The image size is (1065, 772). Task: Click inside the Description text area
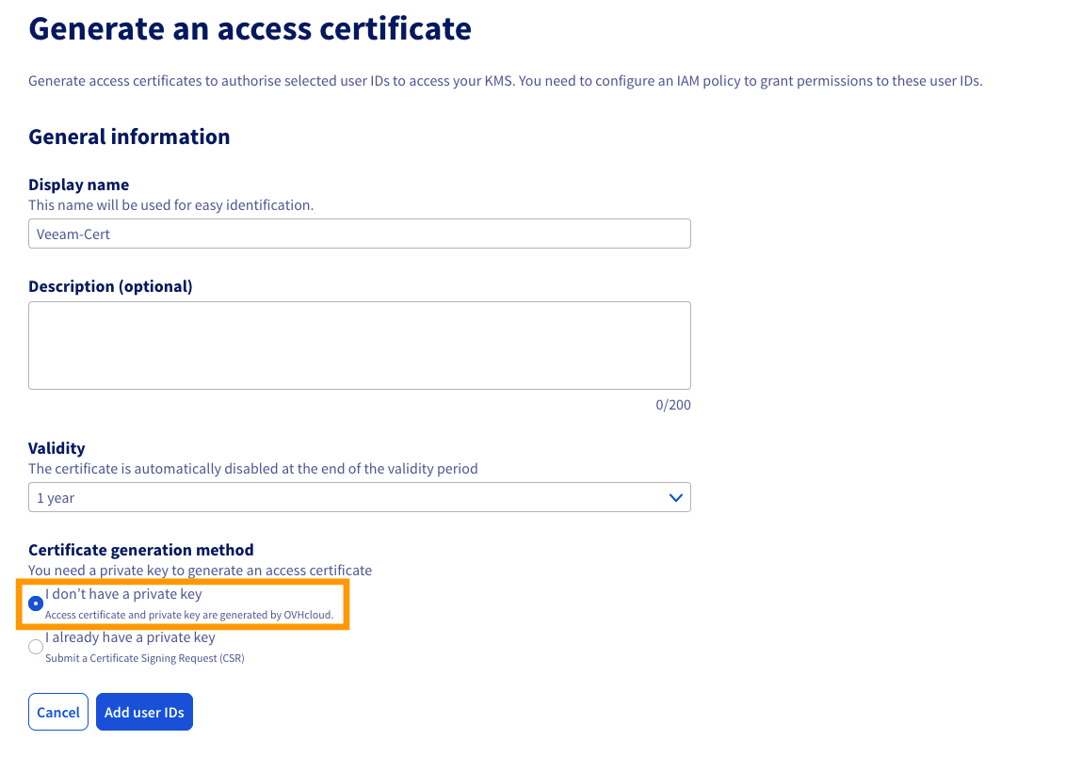(x=358, y=344)
